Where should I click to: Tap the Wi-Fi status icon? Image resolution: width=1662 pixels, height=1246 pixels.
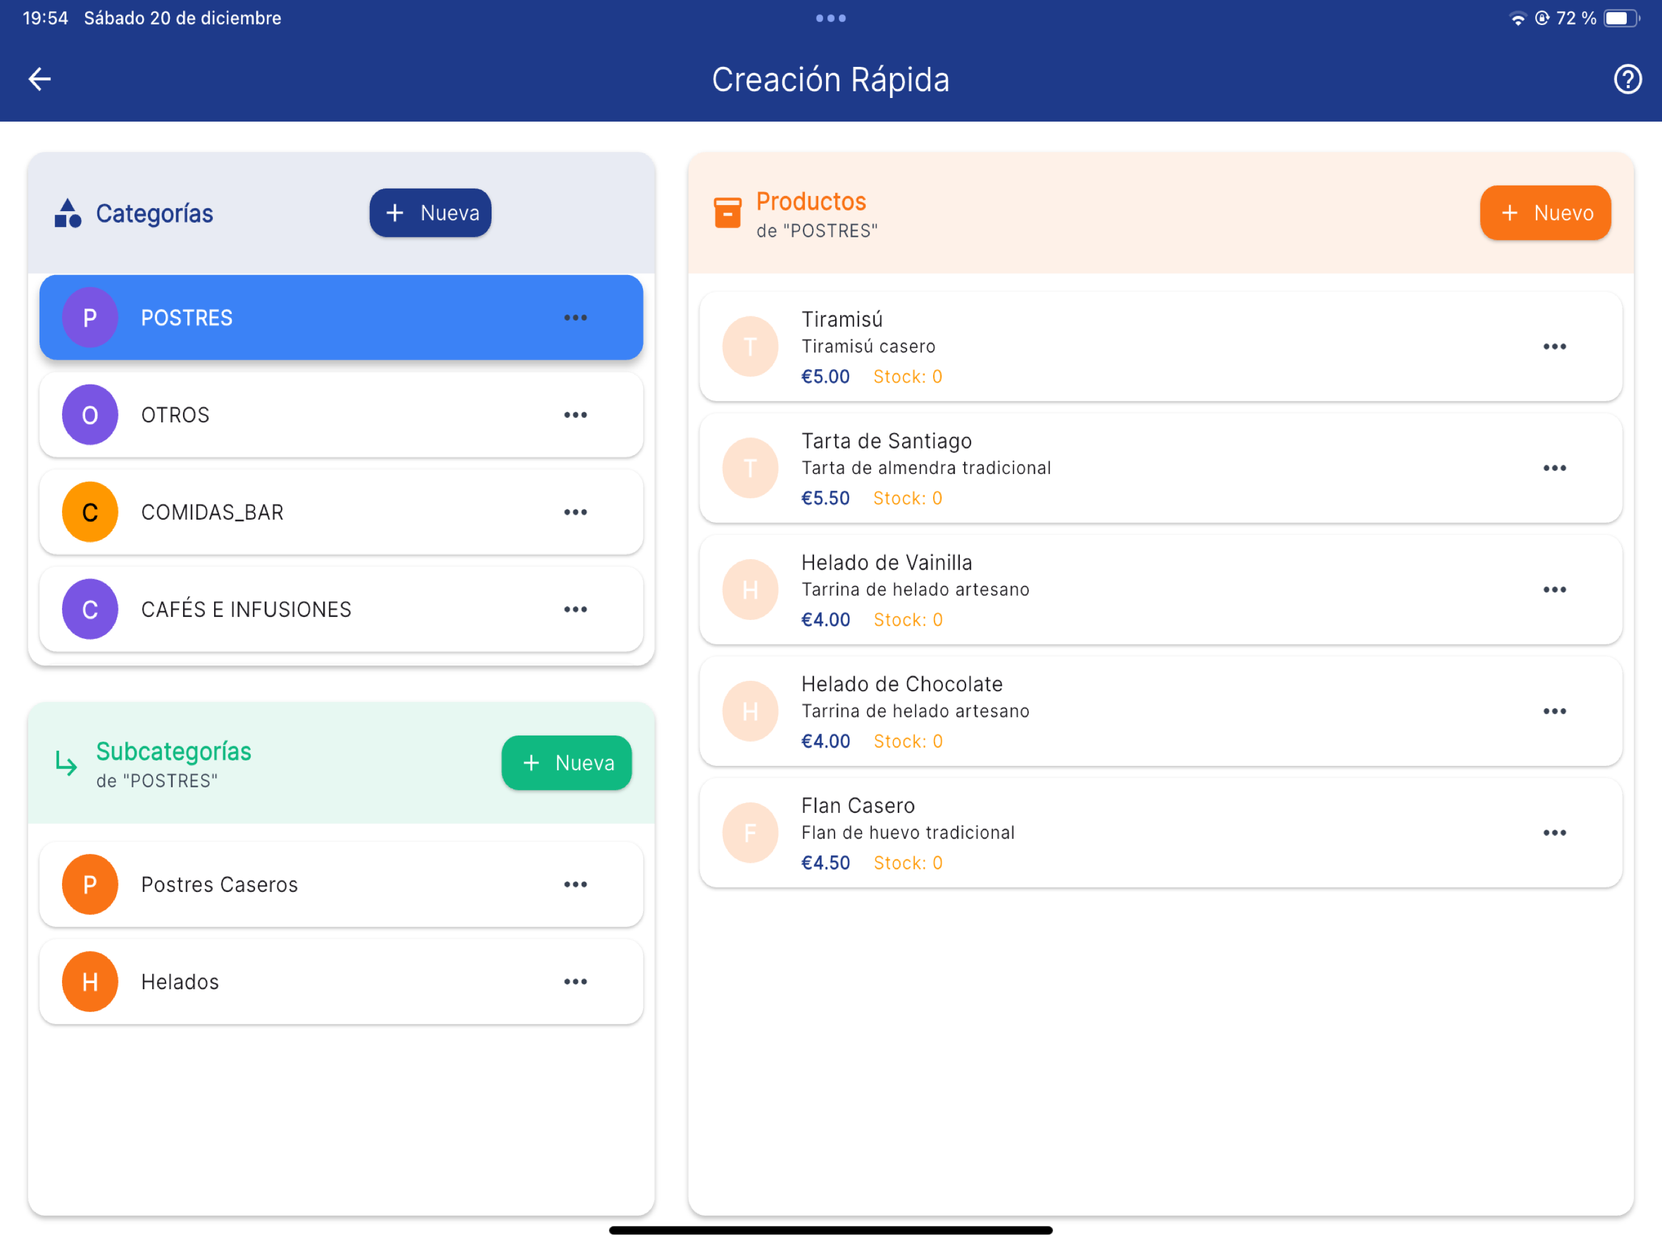tap(1517, 18)
